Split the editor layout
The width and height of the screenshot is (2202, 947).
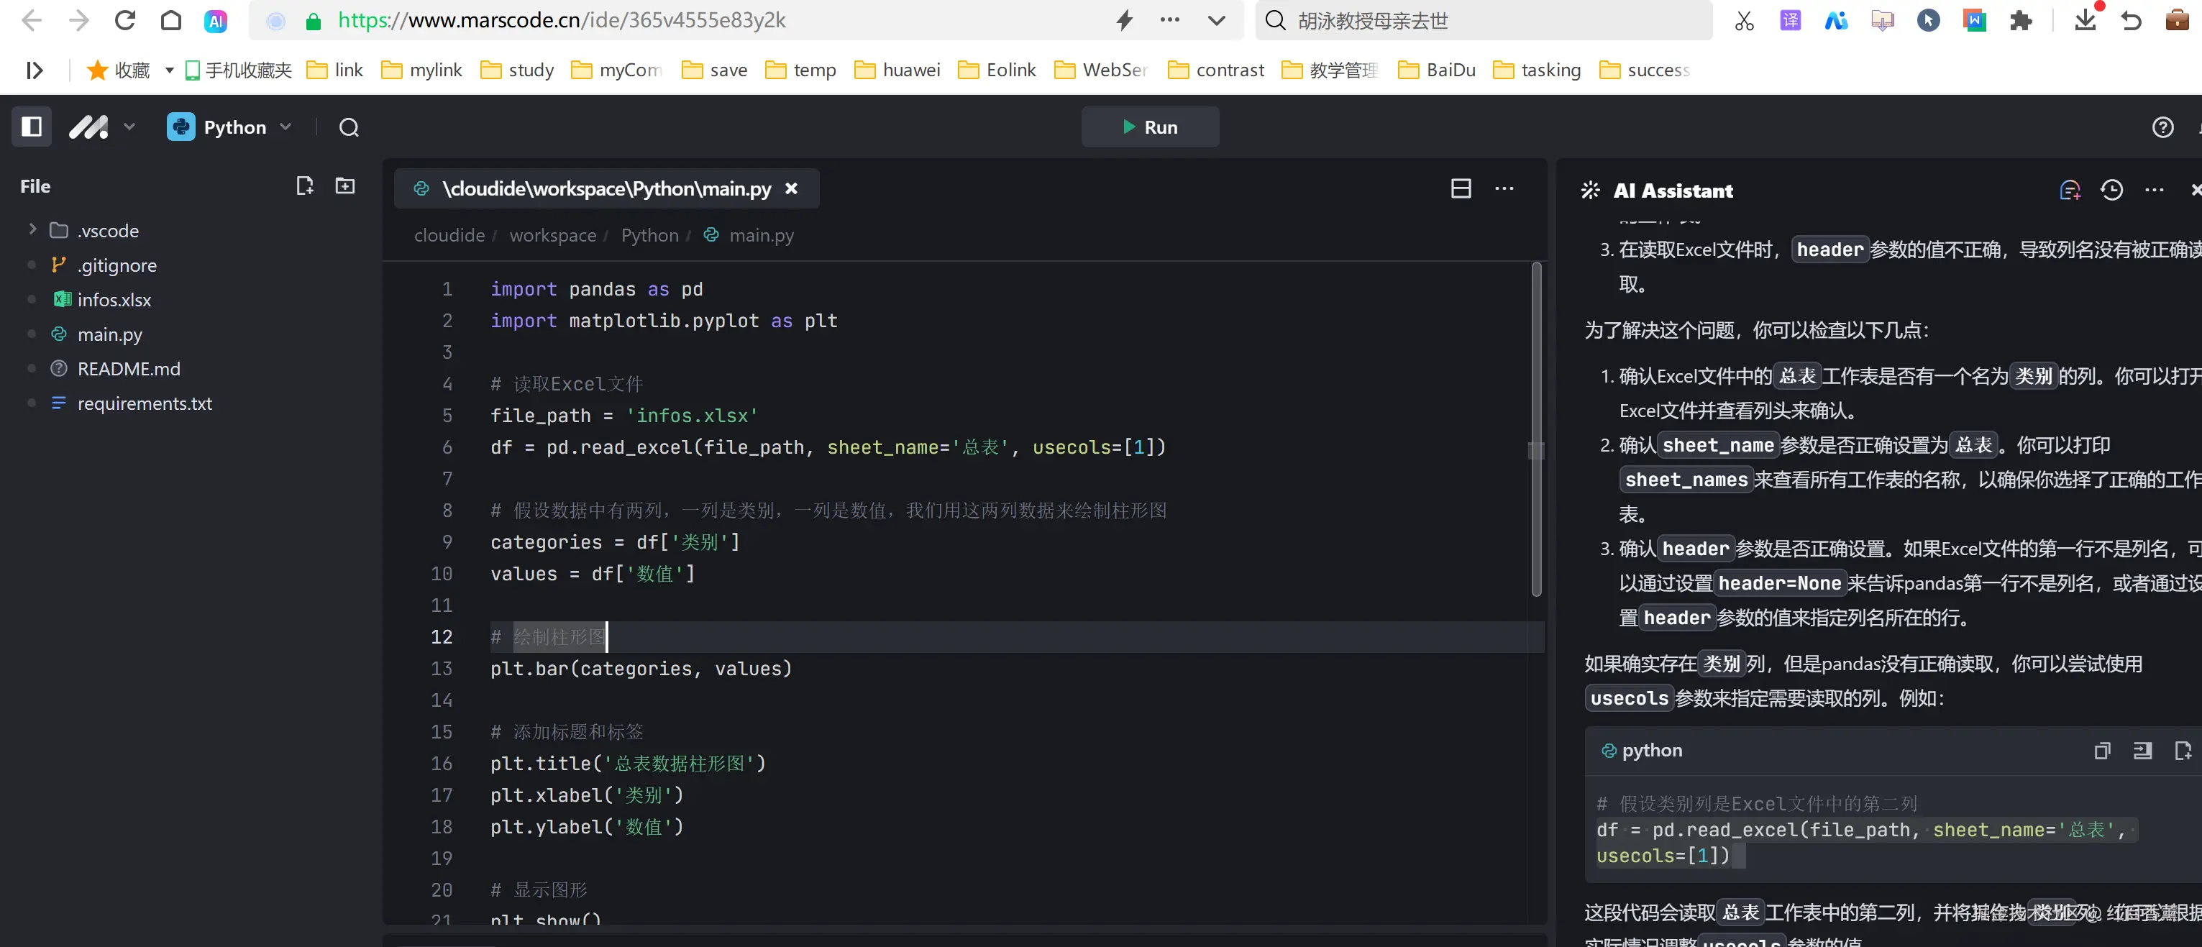1461,188
